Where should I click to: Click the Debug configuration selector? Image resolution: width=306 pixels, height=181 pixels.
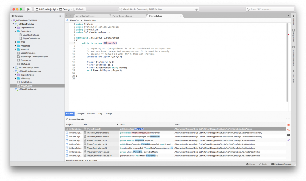(64, 9)
